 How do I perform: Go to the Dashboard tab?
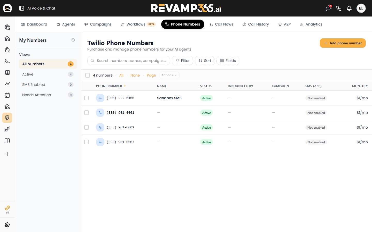[34, 24]
